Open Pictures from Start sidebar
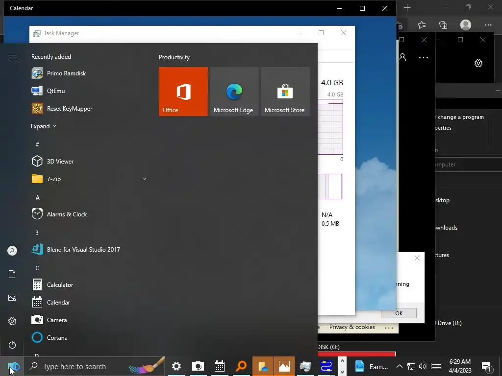Image resolution: width=502 pixels, height=376 pixels. pos(12,298)
